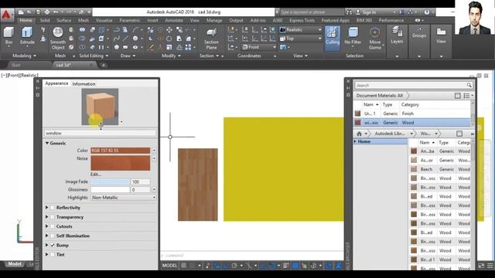Click the material preview cube thumbnail
The width and height of the screenshot is (495, 278).
click(x=100, y=107)
